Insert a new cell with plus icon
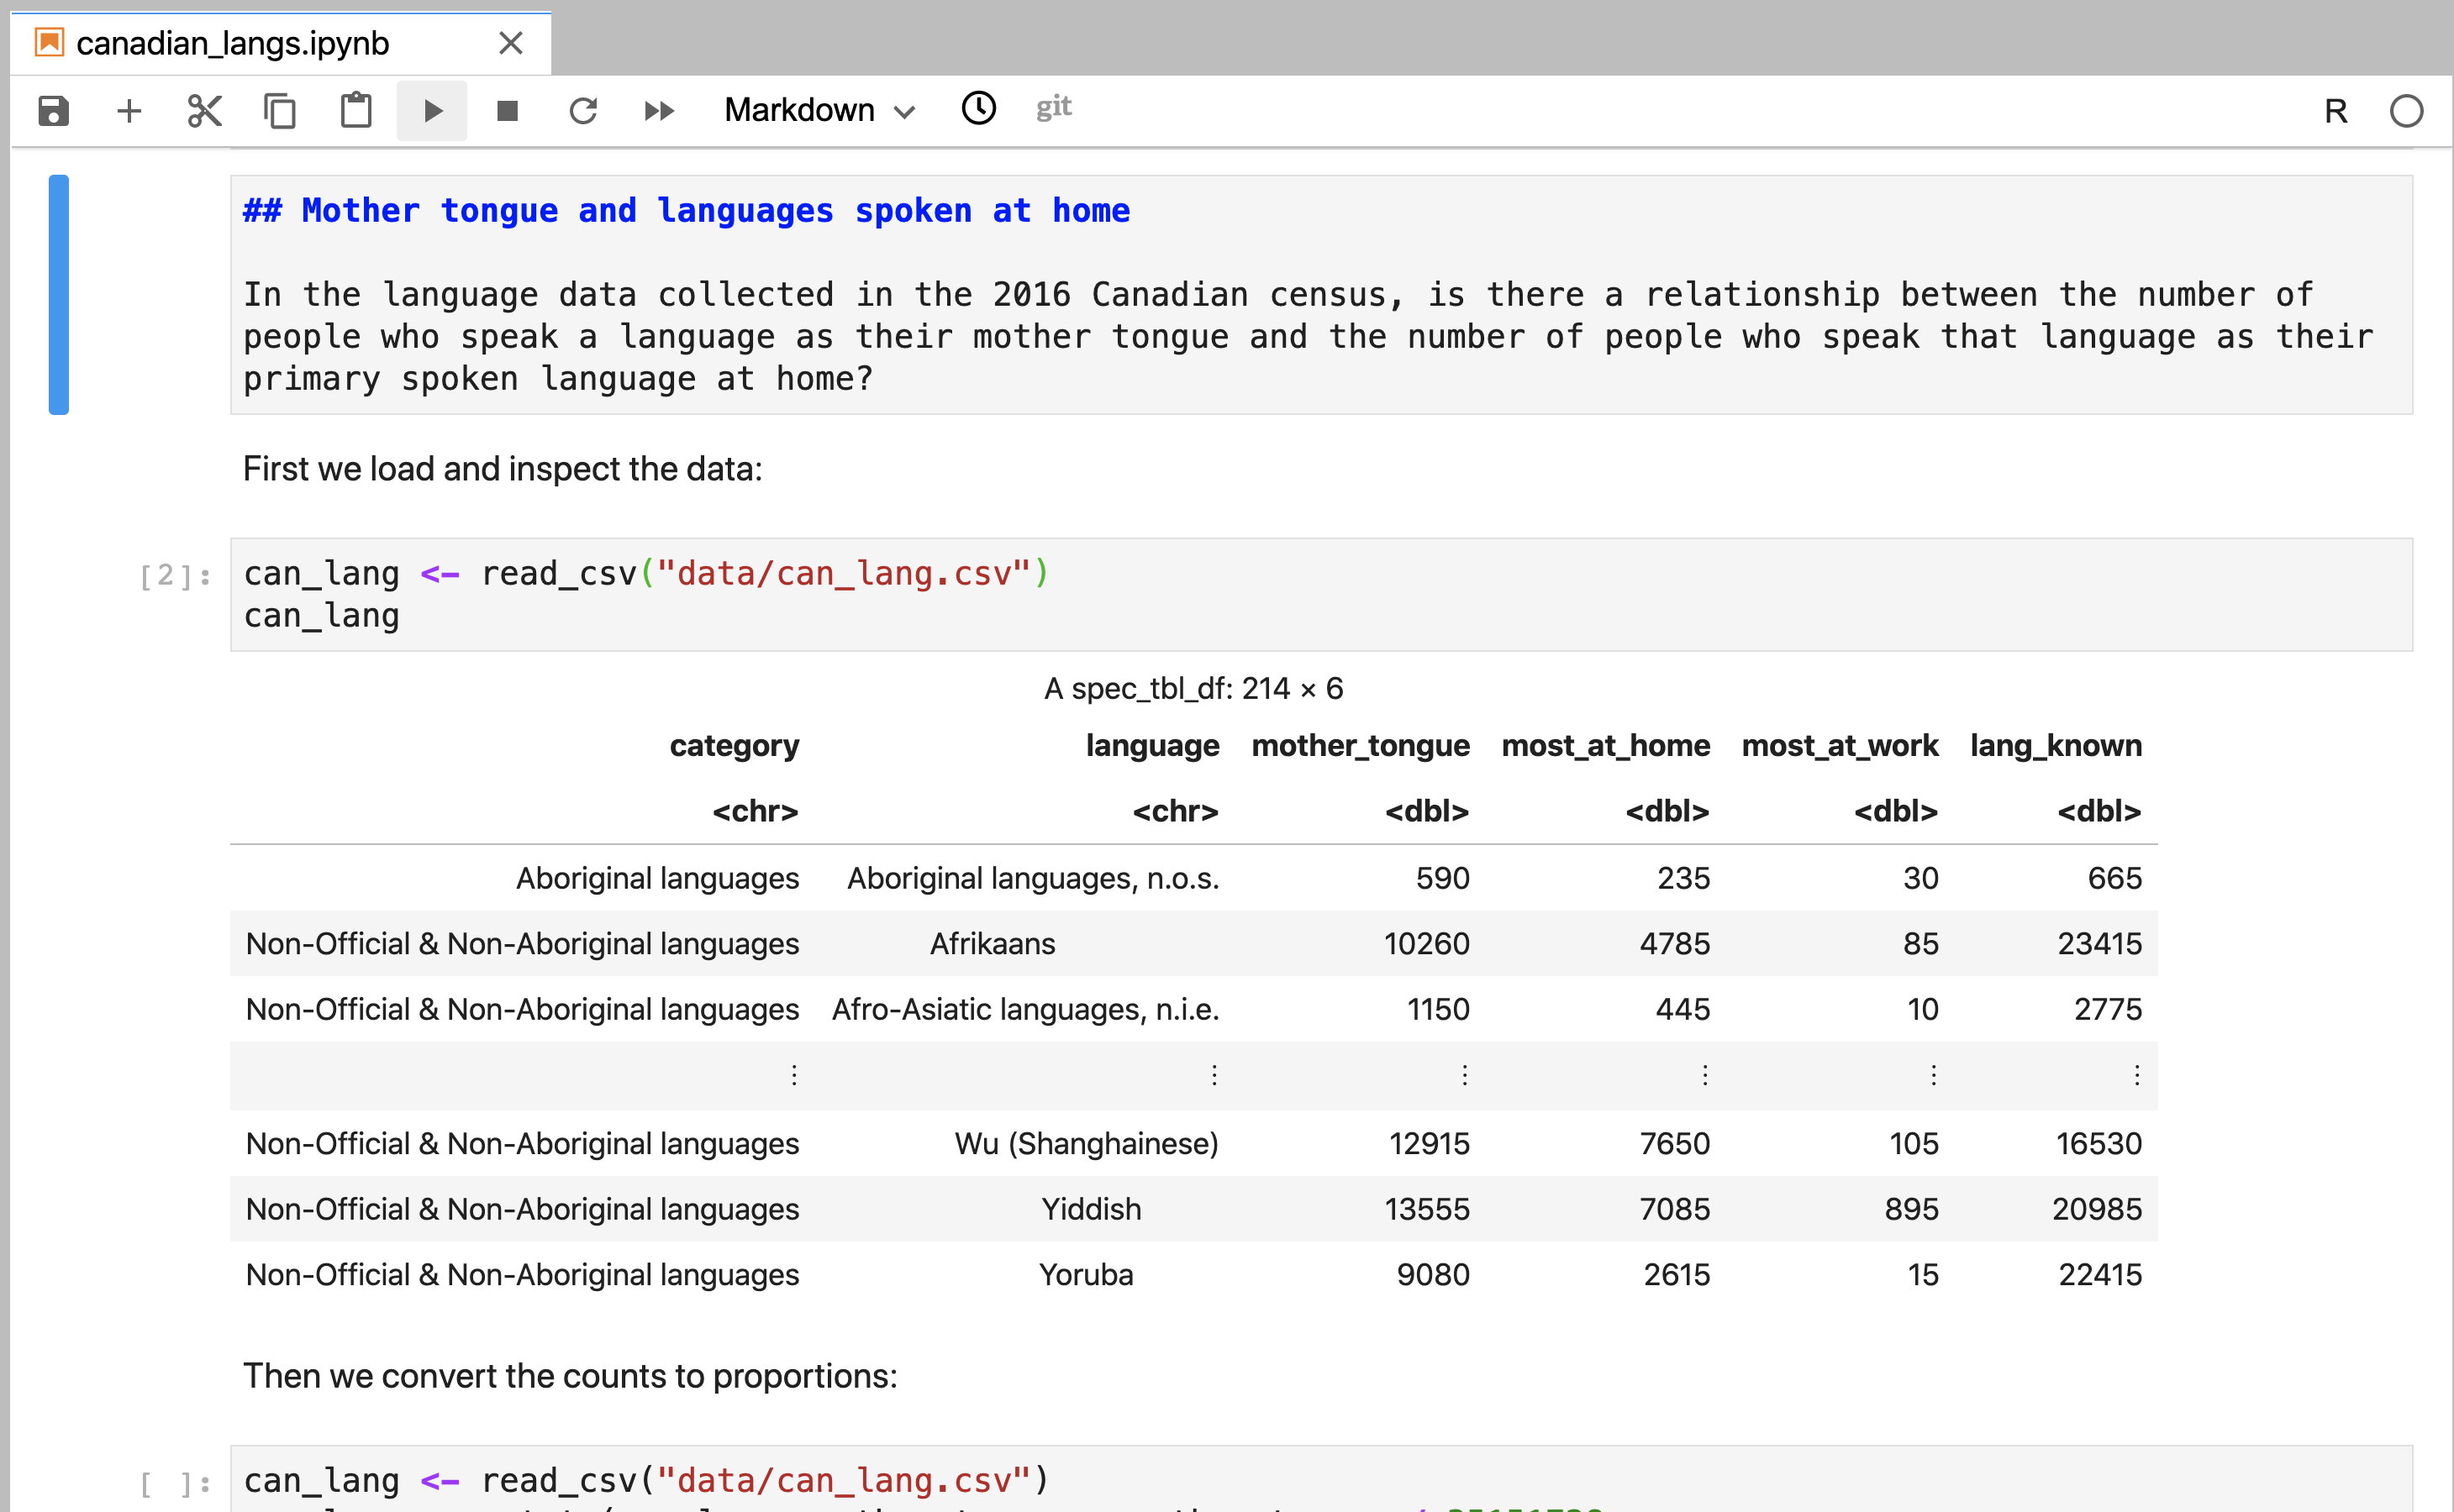2454x1512 pixels. [129, 110]
